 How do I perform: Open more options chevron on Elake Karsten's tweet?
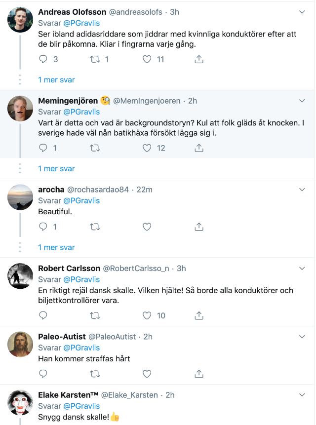pyautogui.click(x=303, y=395)
